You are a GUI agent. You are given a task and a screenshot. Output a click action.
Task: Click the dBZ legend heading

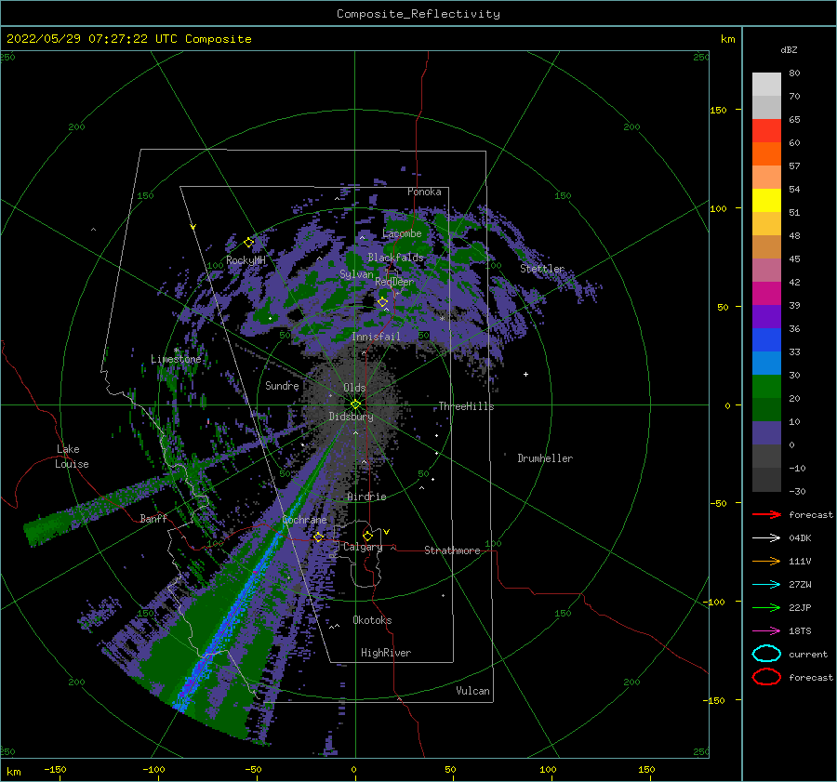click(x=789, y=50)
